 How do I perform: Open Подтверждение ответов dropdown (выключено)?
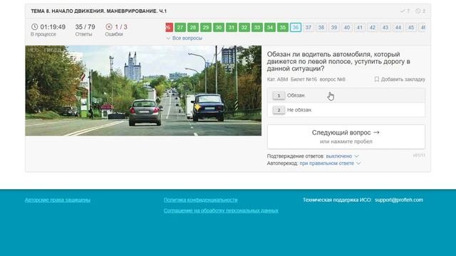coord(342,156)
